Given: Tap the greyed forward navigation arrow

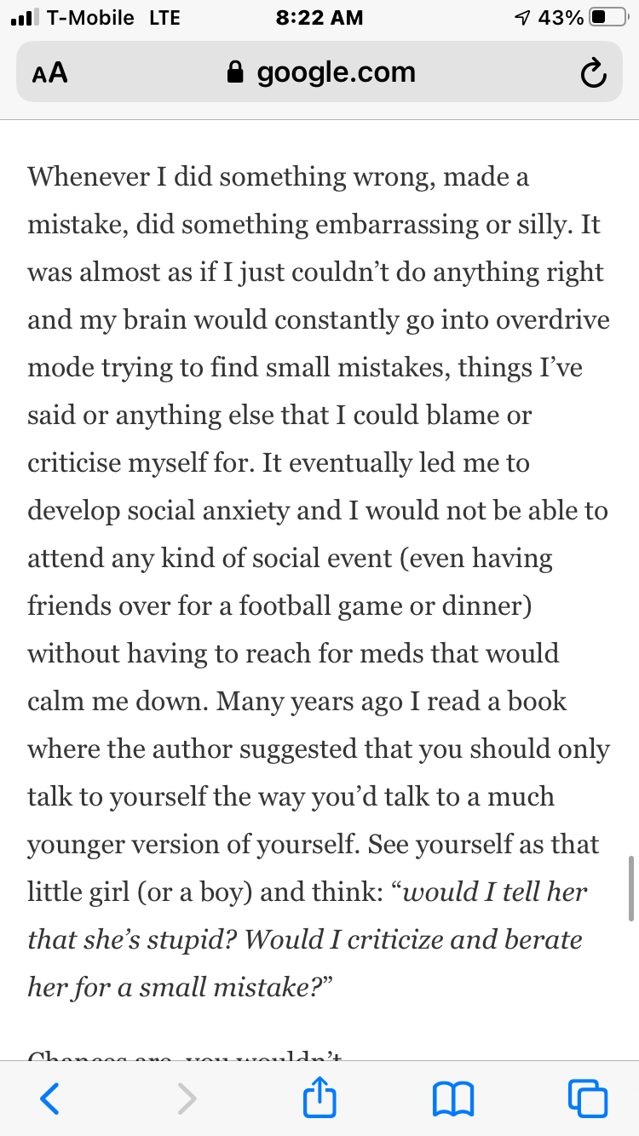Looking at the screenshot, I should pos(186,1098).
